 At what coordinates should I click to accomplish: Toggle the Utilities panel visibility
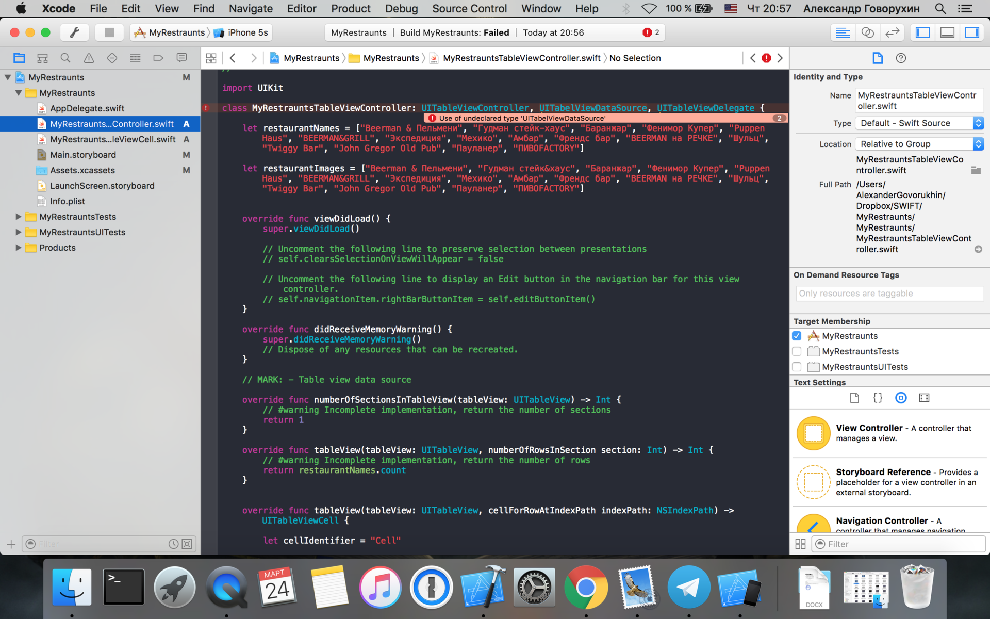point(972,32)
